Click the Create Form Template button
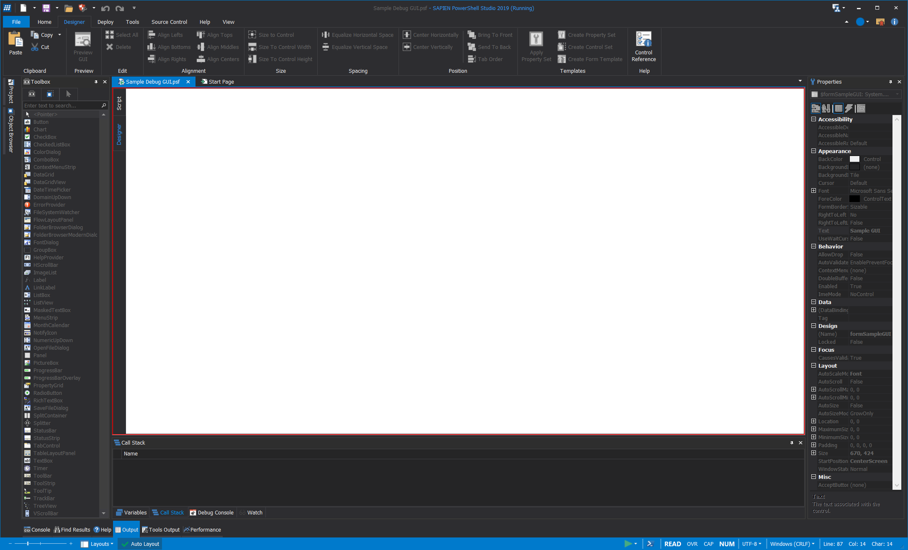The width and height of the screenshot is (908, 550). pyautogui.click(x=590, y=59)
